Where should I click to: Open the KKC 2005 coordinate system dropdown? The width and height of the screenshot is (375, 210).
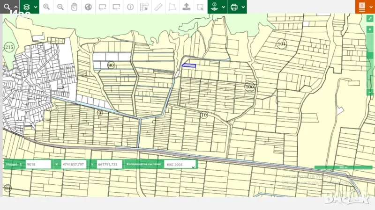180,165
